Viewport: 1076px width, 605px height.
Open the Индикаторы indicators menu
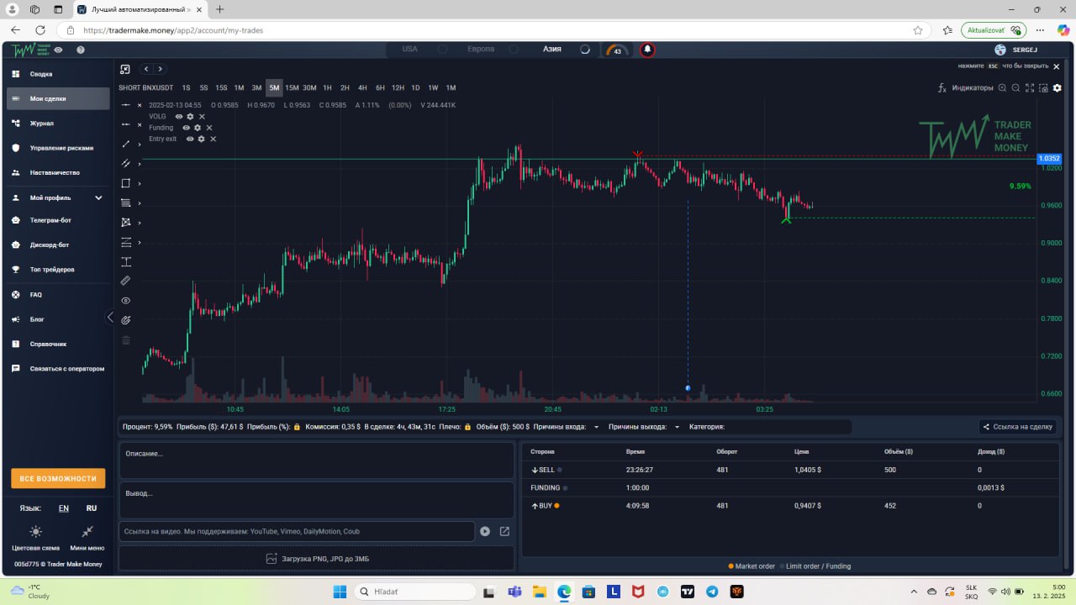pos(966,87)
